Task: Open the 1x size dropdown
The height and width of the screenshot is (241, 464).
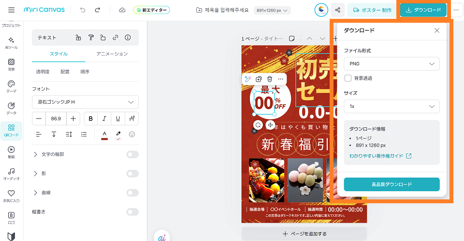Action: 391,106
